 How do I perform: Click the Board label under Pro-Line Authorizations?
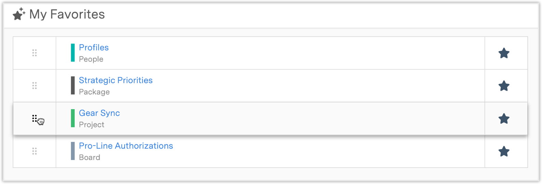point(90,157)
